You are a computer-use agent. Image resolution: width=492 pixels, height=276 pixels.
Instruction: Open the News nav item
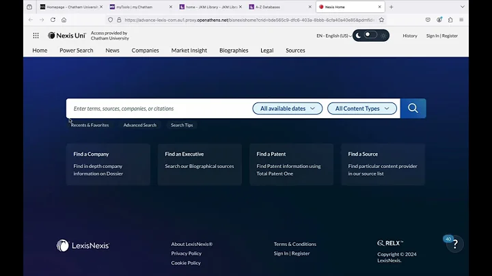(112, 50)
